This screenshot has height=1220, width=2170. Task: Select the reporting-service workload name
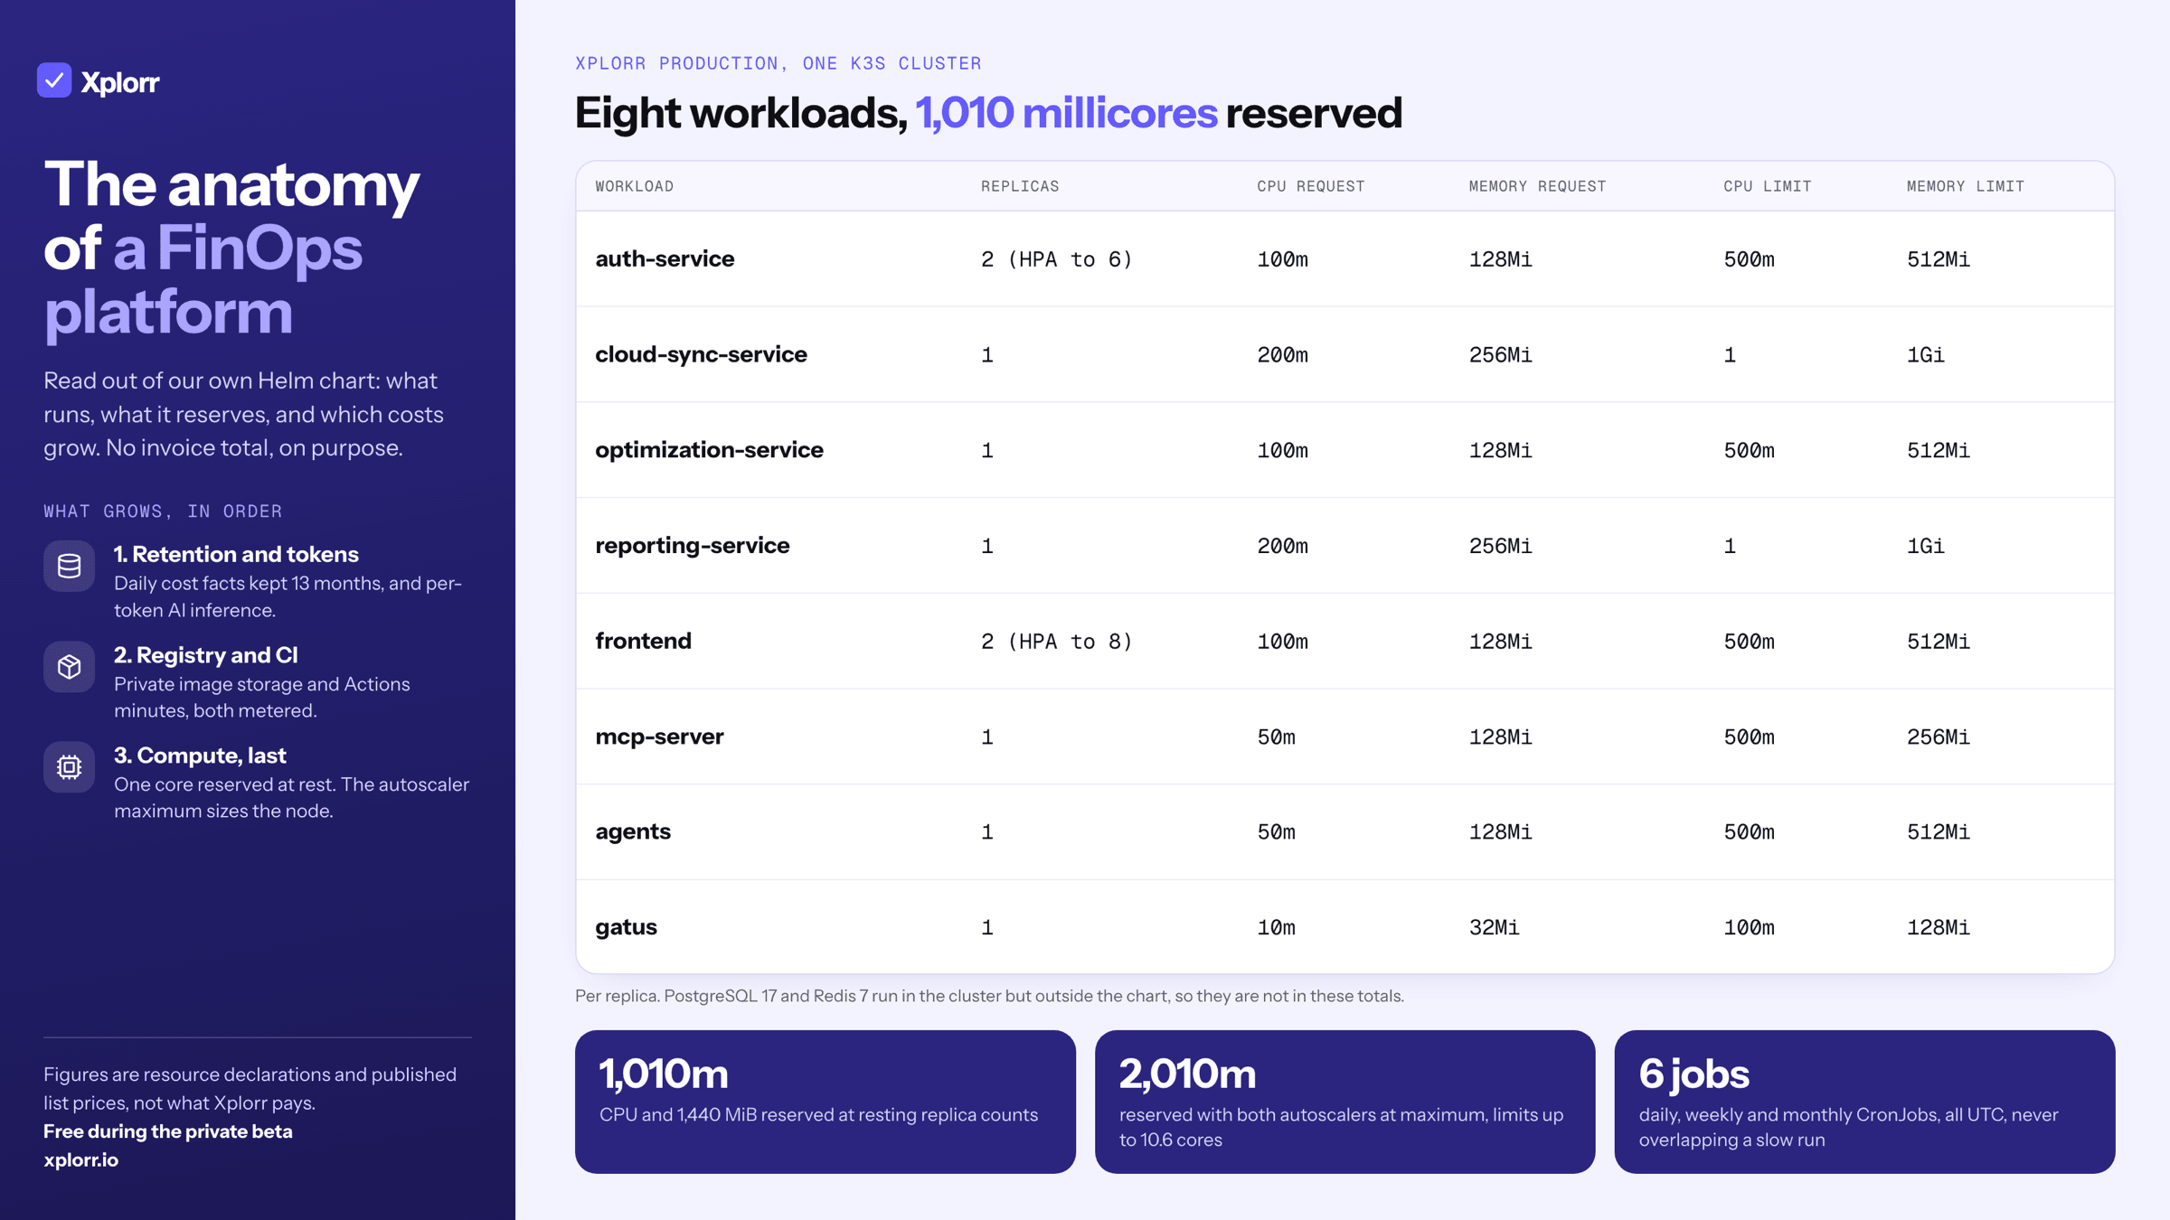[693, 545]
